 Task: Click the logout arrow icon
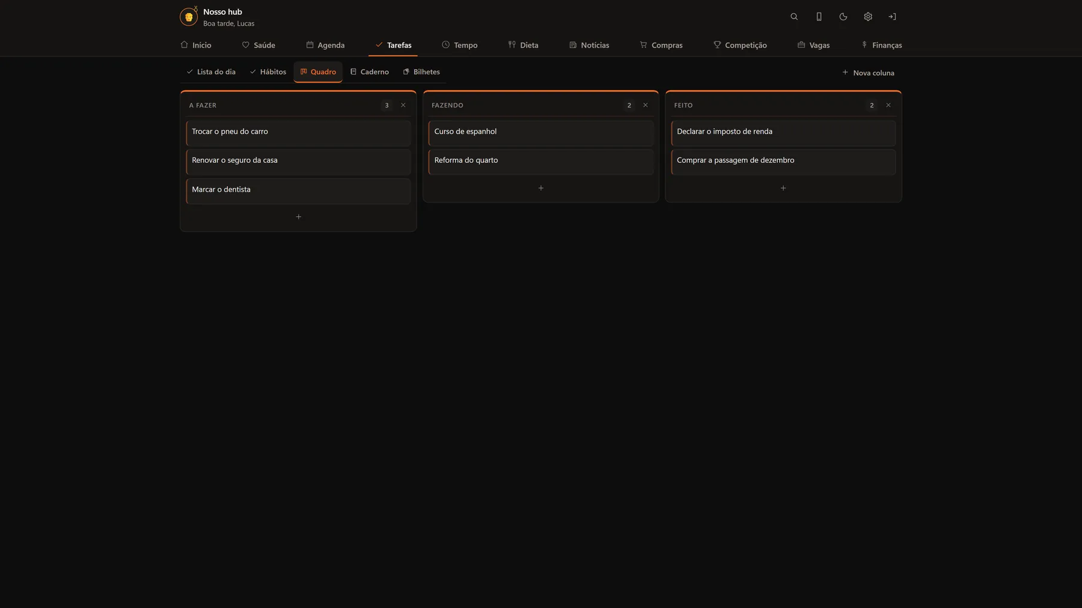pyautogui.click(x=892, y=17)
